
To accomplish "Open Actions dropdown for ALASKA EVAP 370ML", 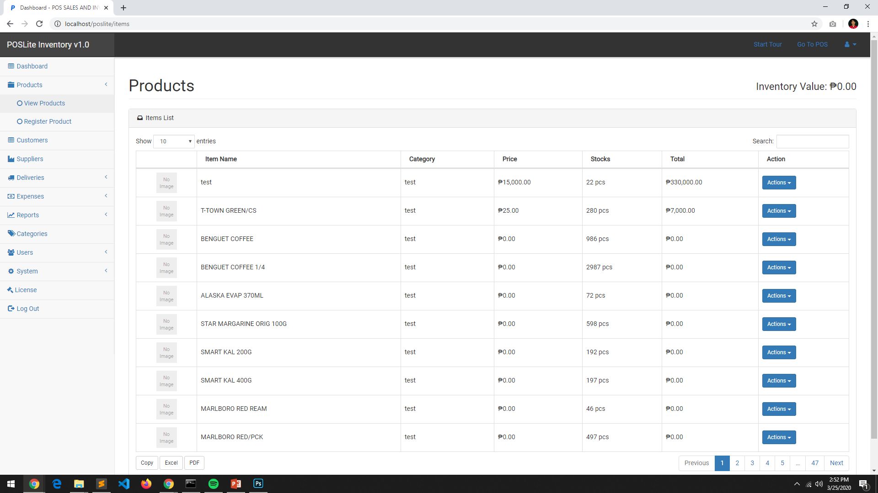I will point(779,296).
